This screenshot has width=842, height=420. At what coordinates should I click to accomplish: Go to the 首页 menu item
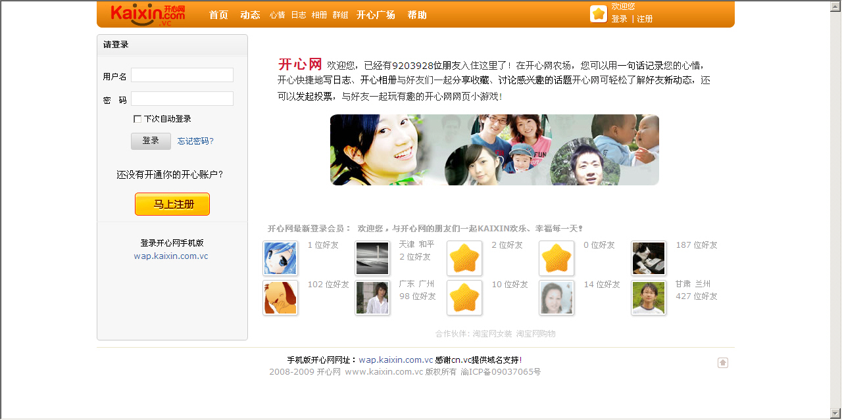click(218, 14)
